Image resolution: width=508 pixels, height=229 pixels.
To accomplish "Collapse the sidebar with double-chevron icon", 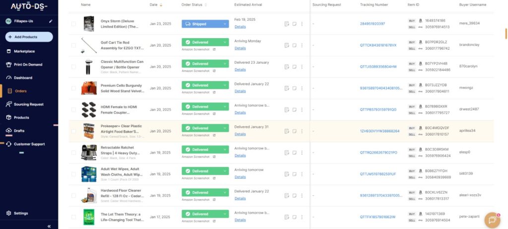I will pos(49,226).
